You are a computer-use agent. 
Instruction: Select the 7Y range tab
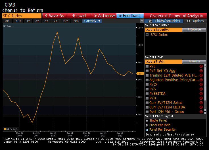(x=55, y=21)
